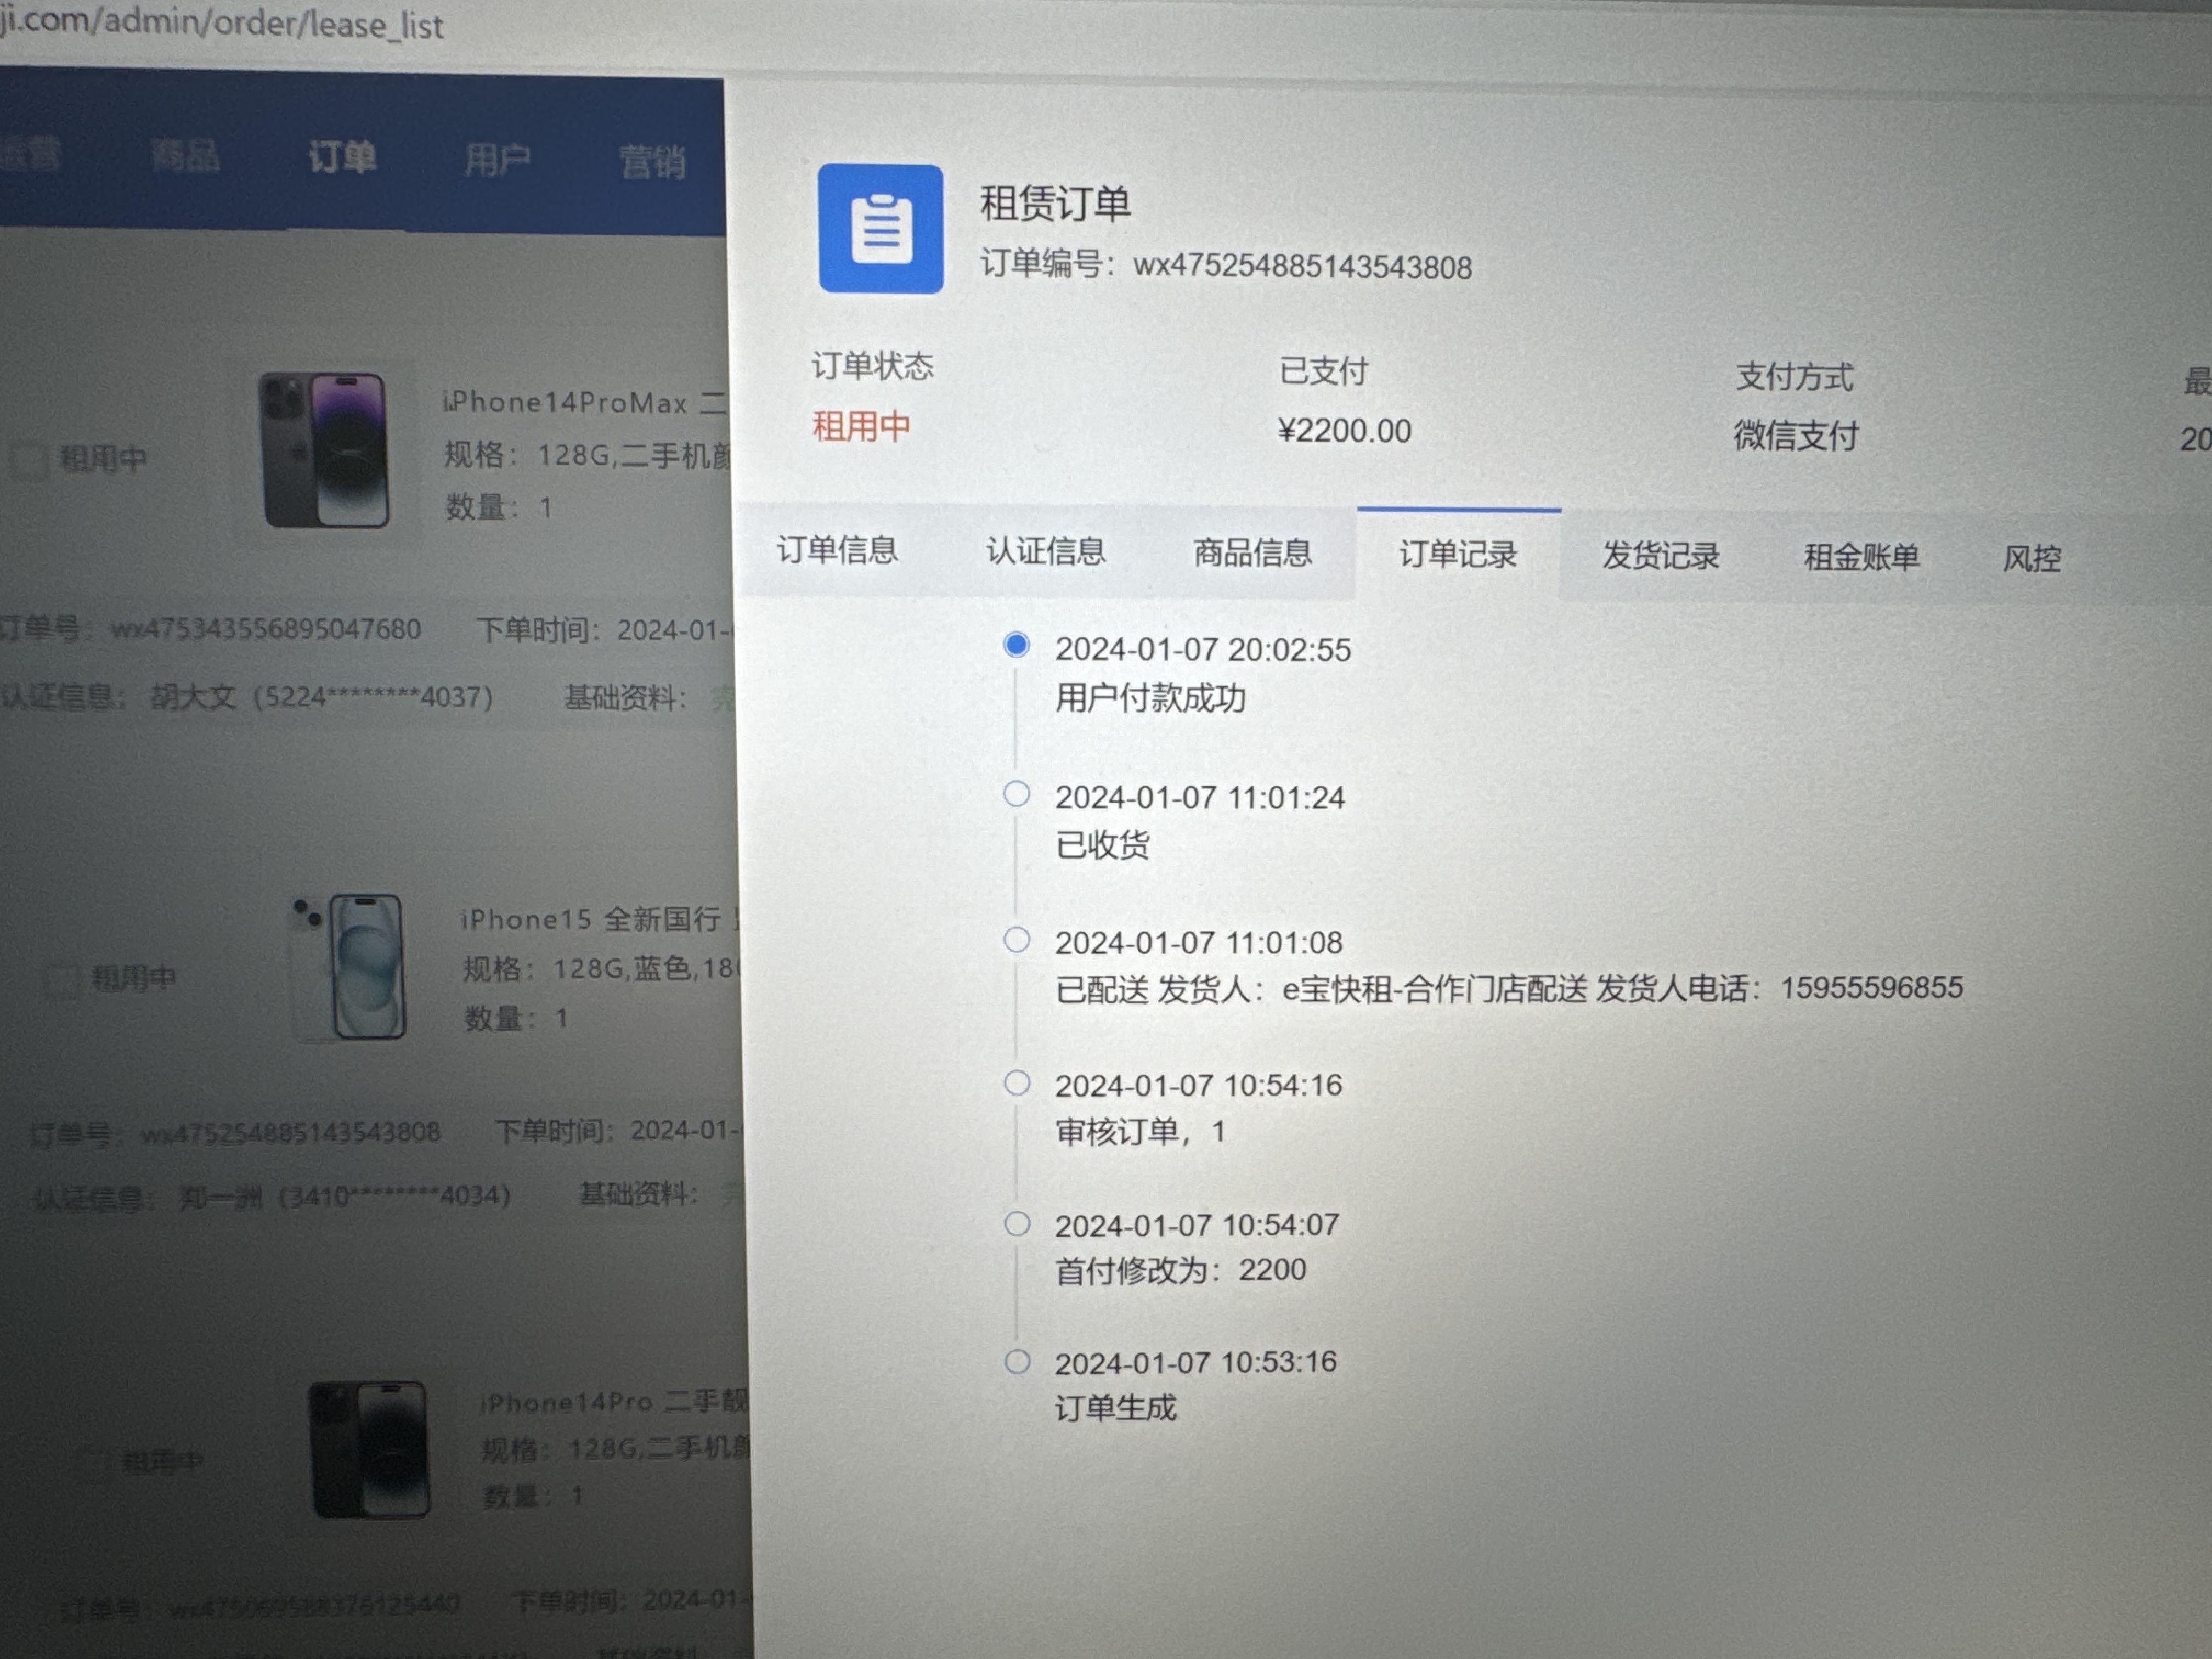
Task: Click the timestamp 2024-01-07 11:01:24
Action: [1200, 798]
